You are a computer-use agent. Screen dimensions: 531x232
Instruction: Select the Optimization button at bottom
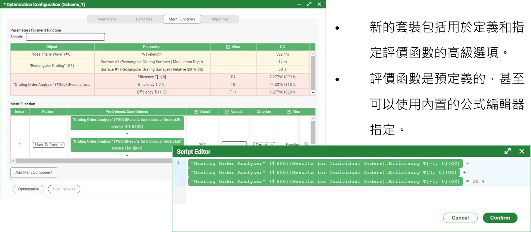(28, 189)
